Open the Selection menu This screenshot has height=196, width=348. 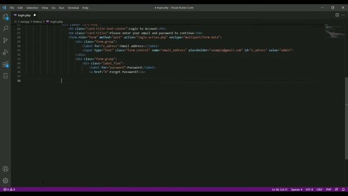32,8
